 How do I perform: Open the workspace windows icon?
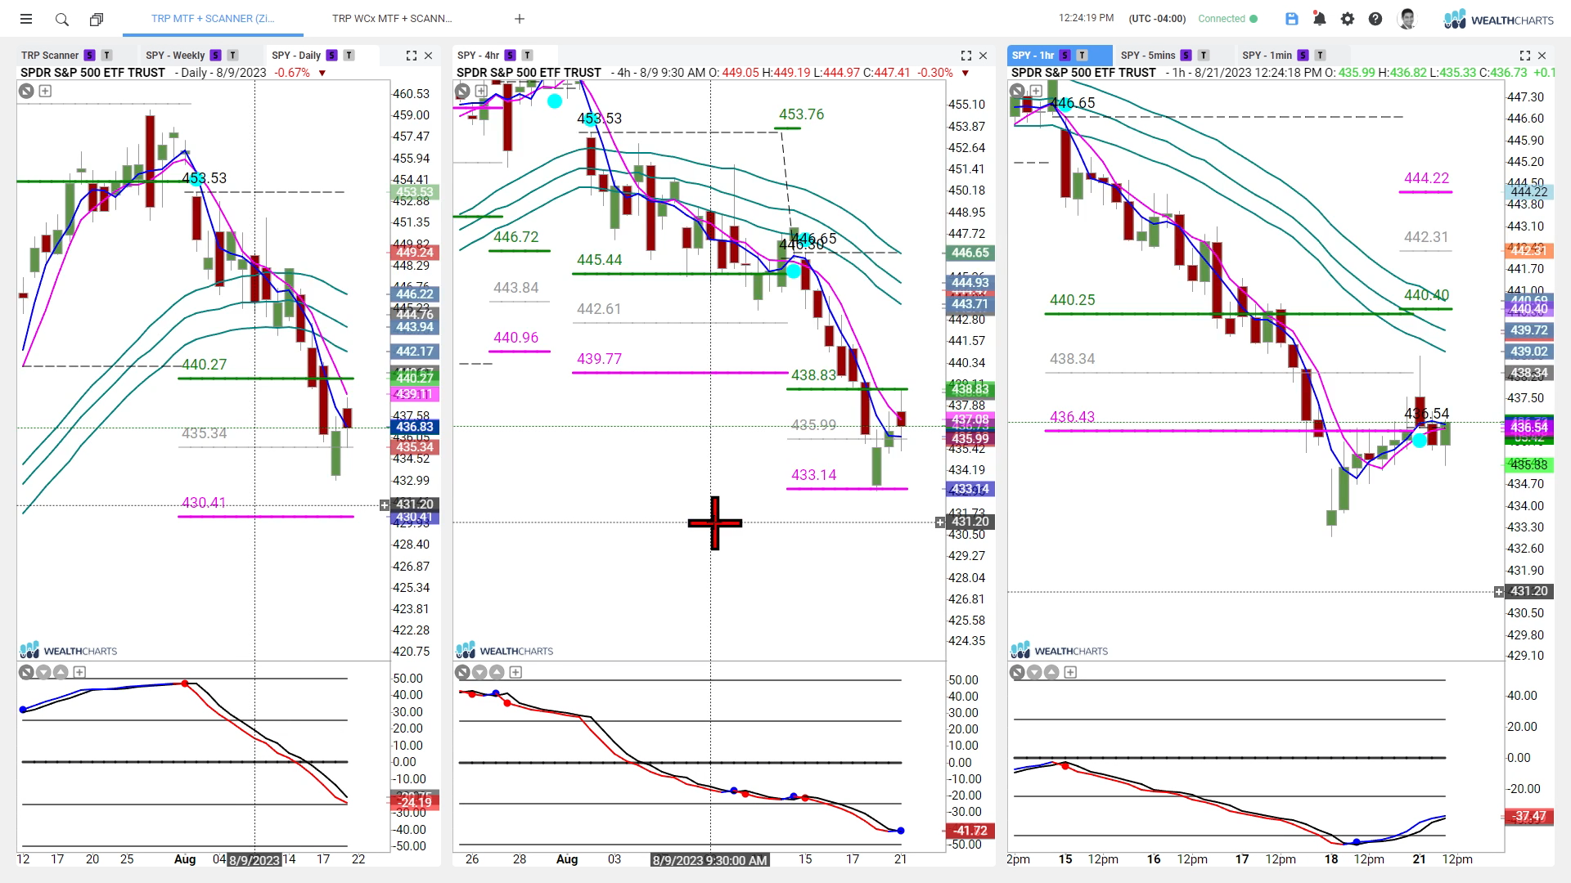(97, 19)
